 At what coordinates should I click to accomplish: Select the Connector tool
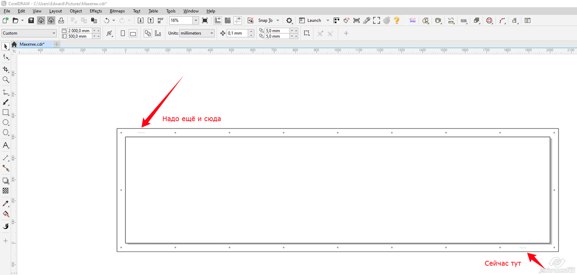click(x=6, y=168)
